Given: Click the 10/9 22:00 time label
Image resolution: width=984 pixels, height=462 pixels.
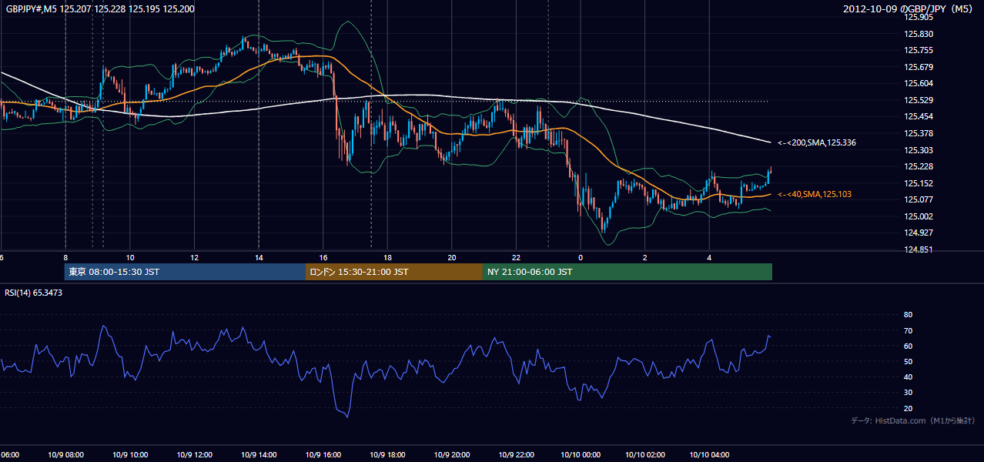Looking at the screenshot, I should pyautogui.click(x=516, y=455).
